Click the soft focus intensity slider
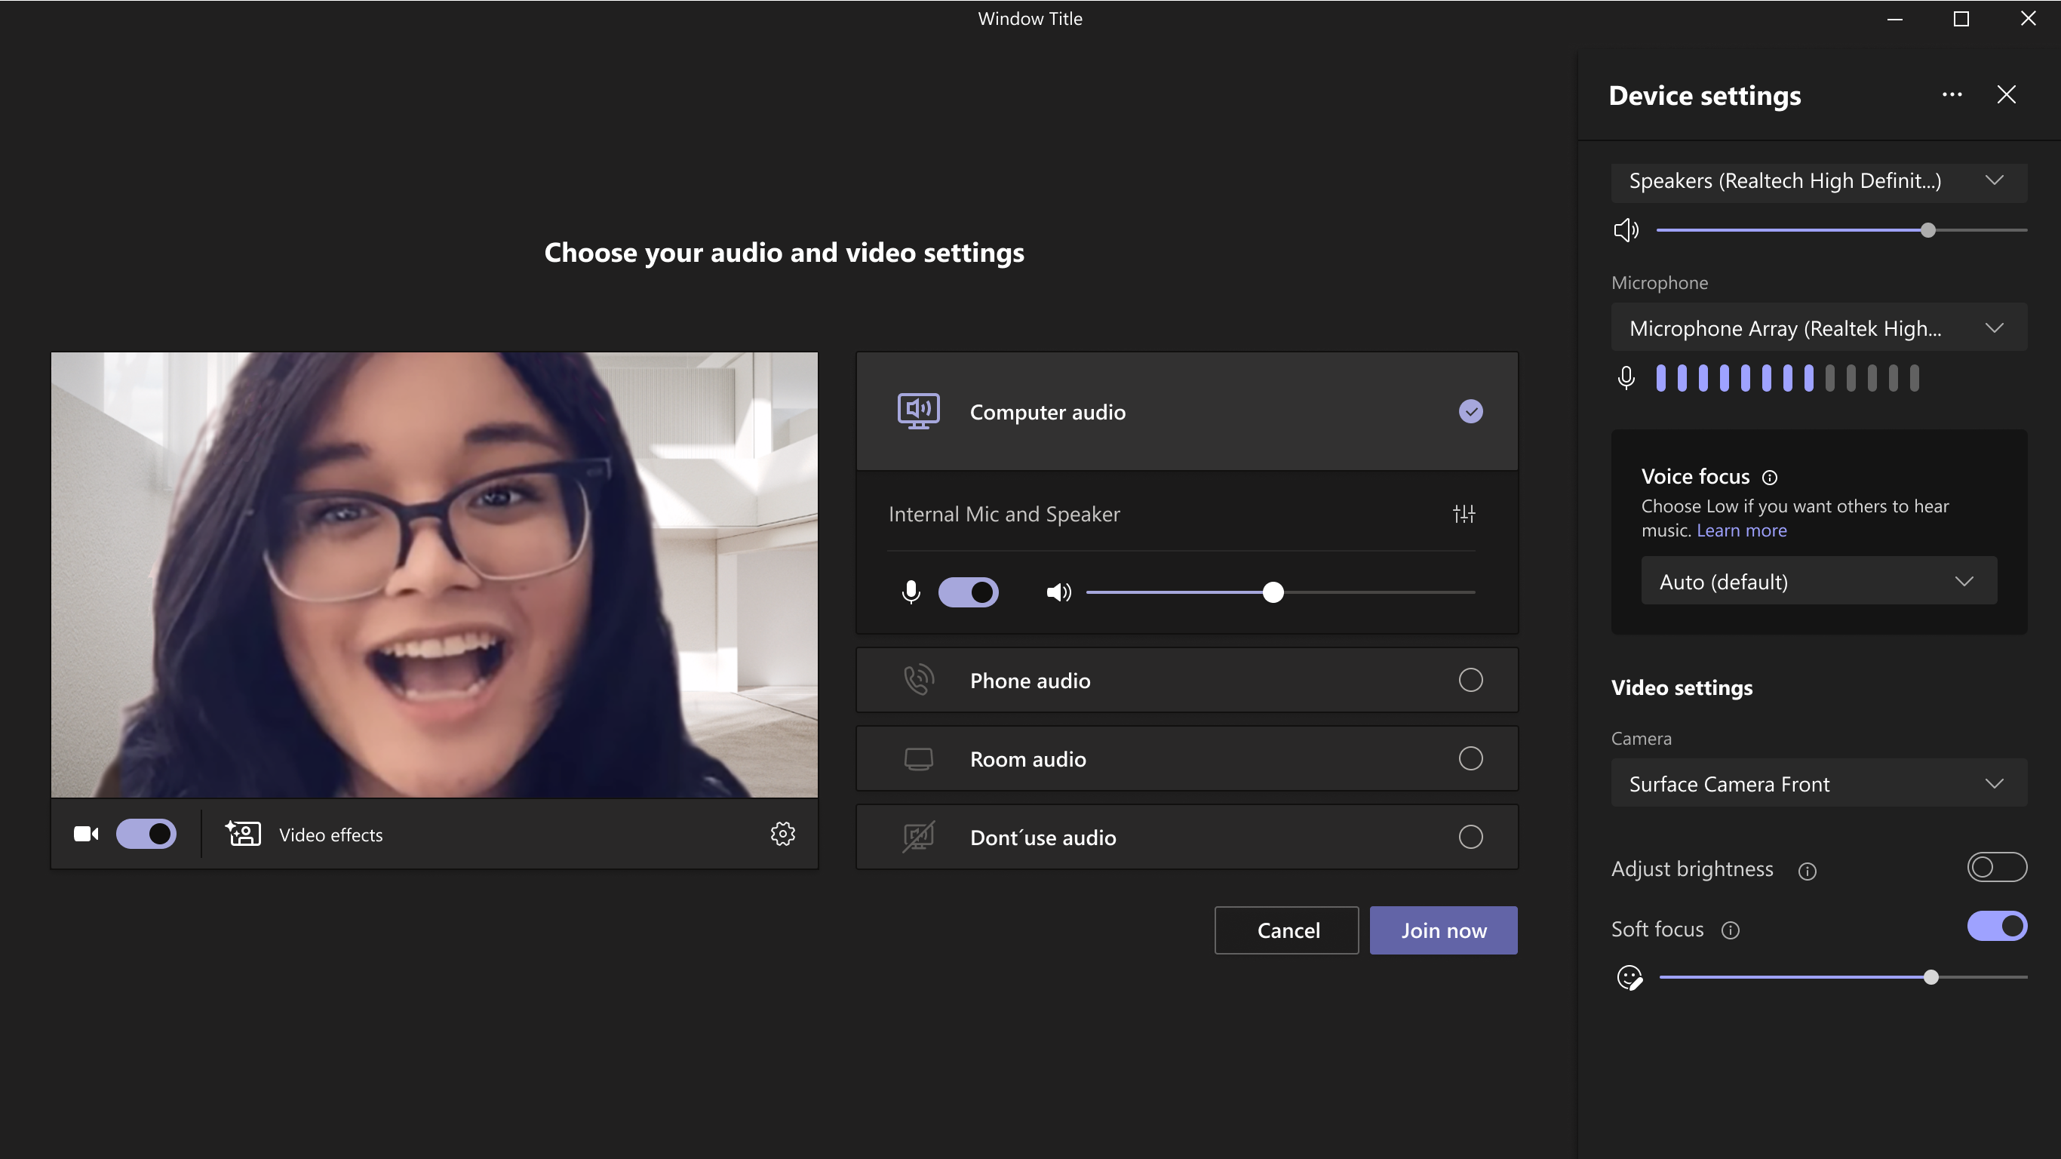Image resolution: width=2061 pixels, height=1159 pixels. [1842, 977]
